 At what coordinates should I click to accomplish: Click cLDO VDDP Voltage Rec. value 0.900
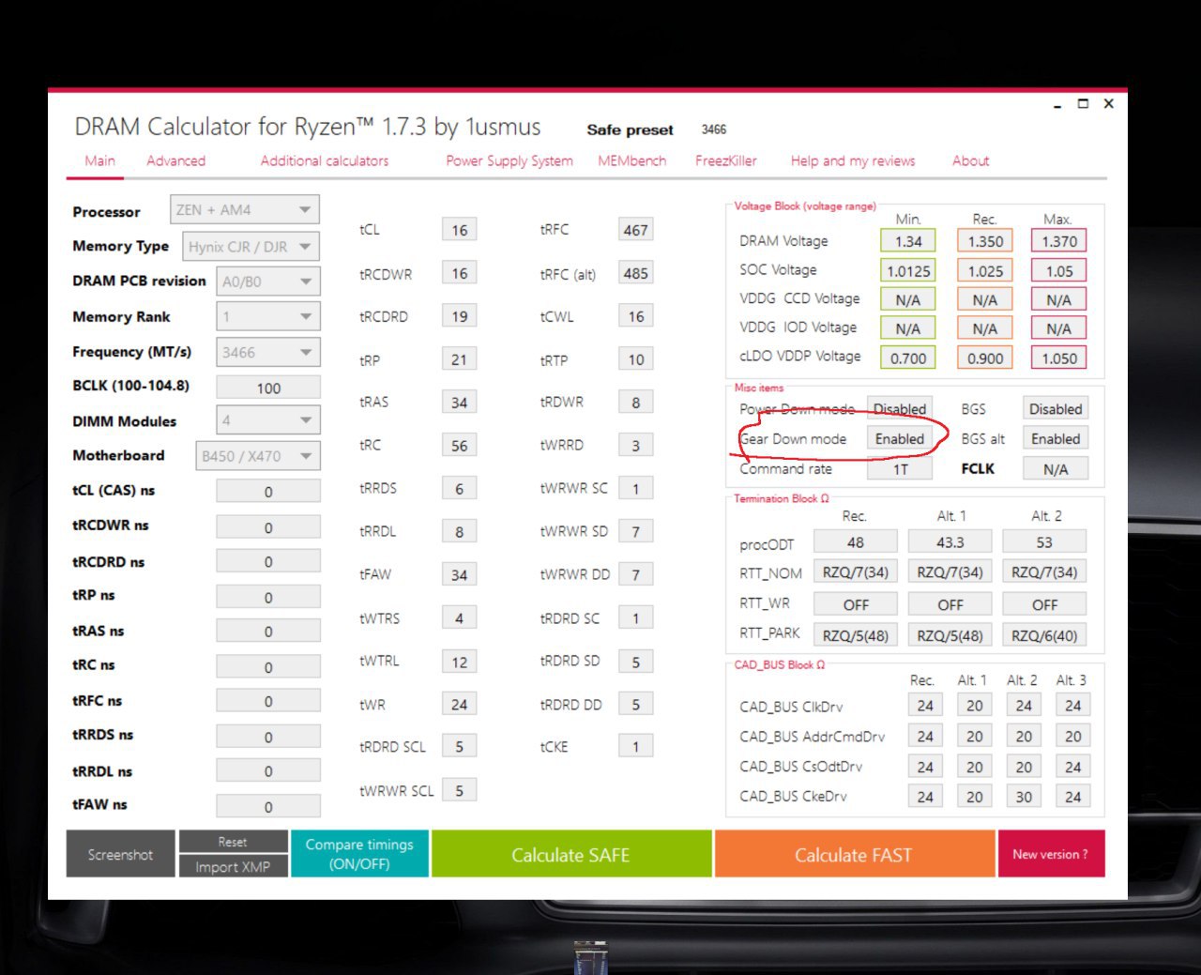pos(985,358)
